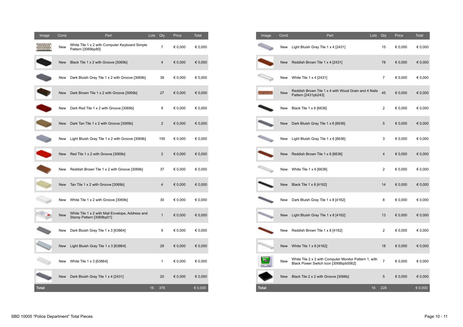This screenshot has height=327, width=463.
Task: Click the red Tile 1 x 2 thumbnail
Action: [44, 154]
